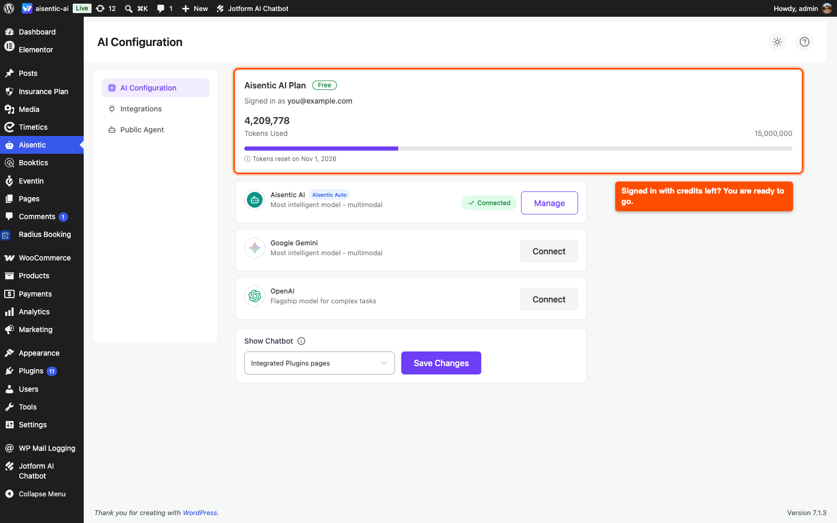This screenshot has height=523, width=837.
Task: Open Elementor from the sidebar
Action: coord(42,50)
